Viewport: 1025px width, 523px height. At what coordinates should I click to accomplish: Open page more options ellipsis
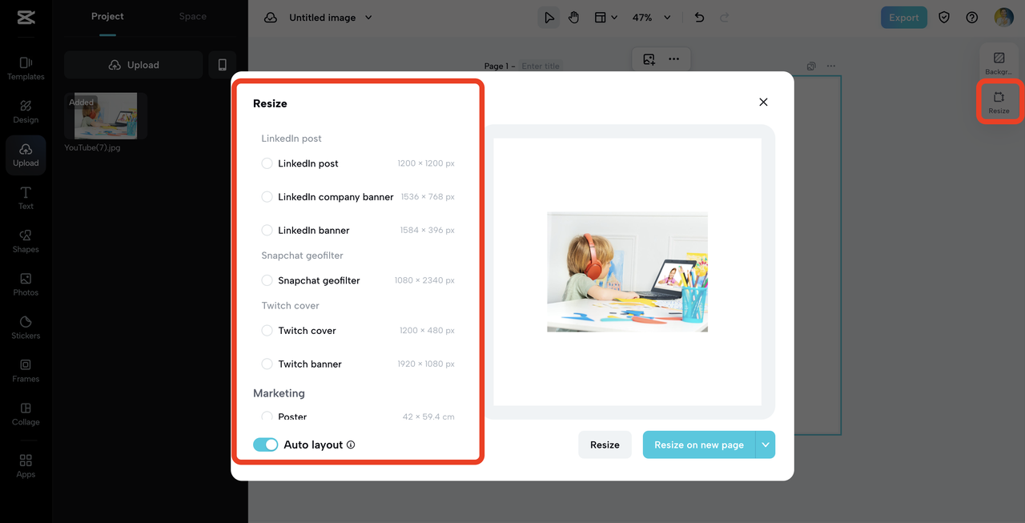[x=831, y=66]
